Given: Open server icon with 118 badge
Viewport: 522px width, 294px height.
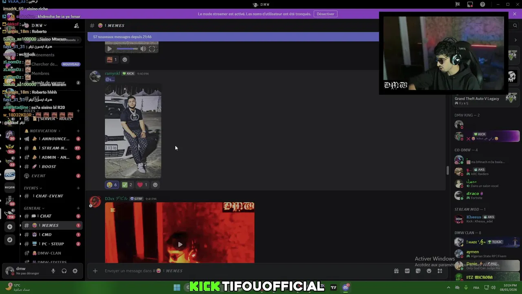Looking at the screenshot, I should click(x=10, y=213).
